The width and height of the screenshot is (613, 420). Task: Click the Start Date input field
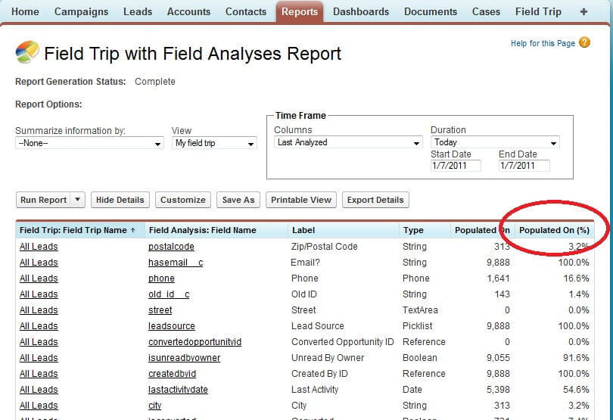[456, 166]
